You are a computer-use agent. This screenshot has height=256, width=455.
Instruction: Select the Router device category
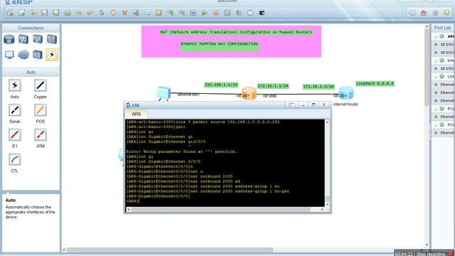coord(9,39)
